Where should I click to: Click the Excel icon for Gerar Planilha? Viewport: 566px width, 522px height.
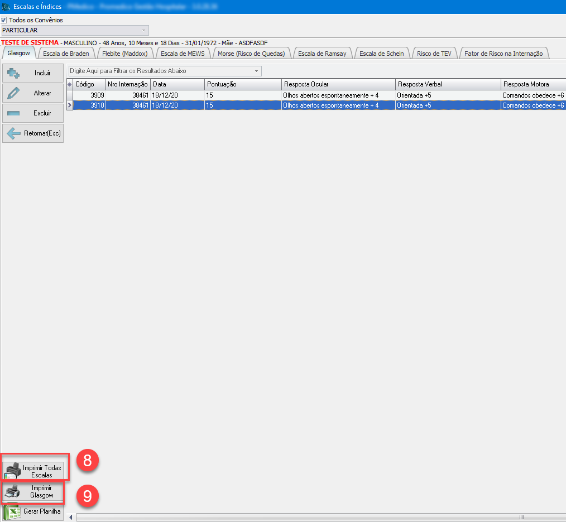point(12,511)
